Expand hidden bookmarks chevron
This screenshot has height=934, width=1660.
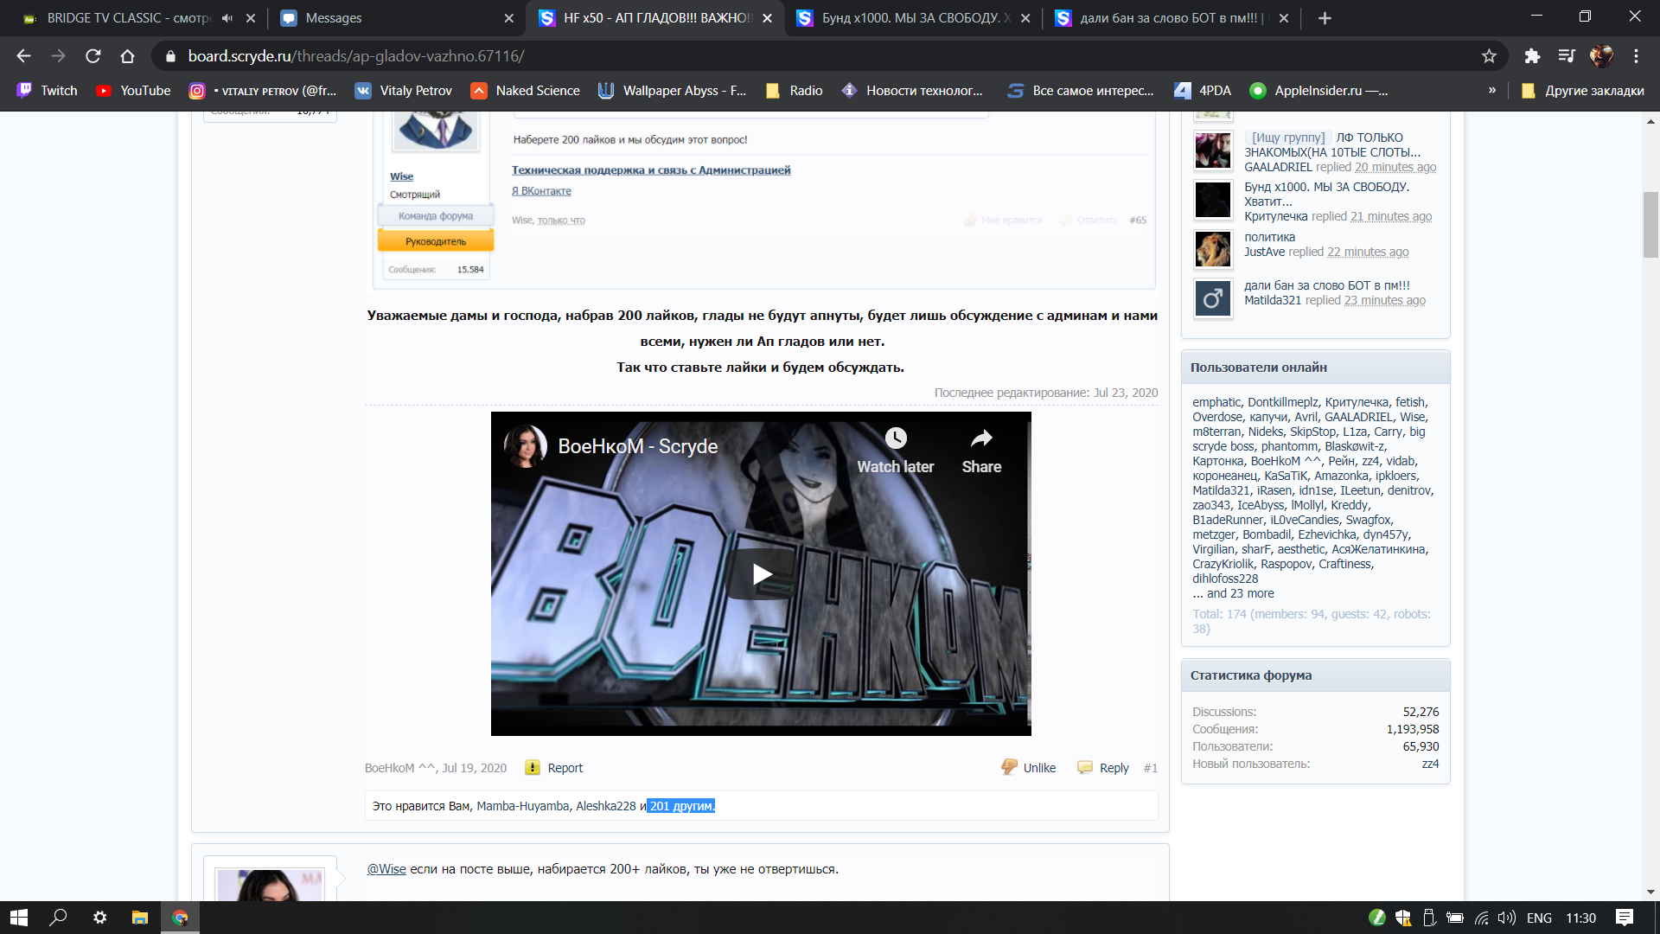(1491, 91)
